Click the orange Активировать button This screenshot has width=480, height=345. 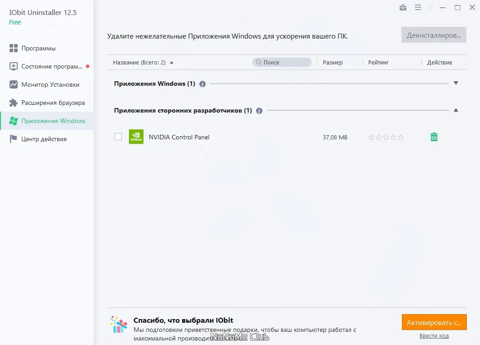434,322
